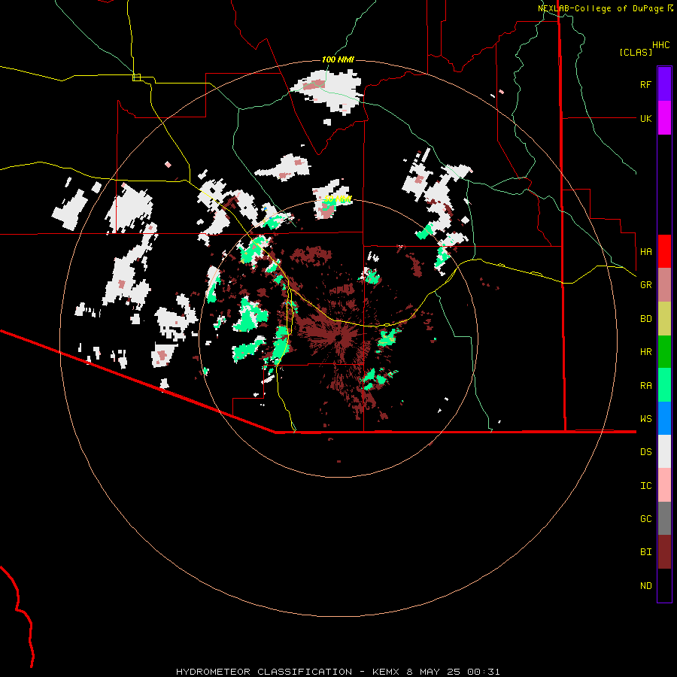Click the purple RF legend color swatch
677x677 pixels.
coord(664,83)
